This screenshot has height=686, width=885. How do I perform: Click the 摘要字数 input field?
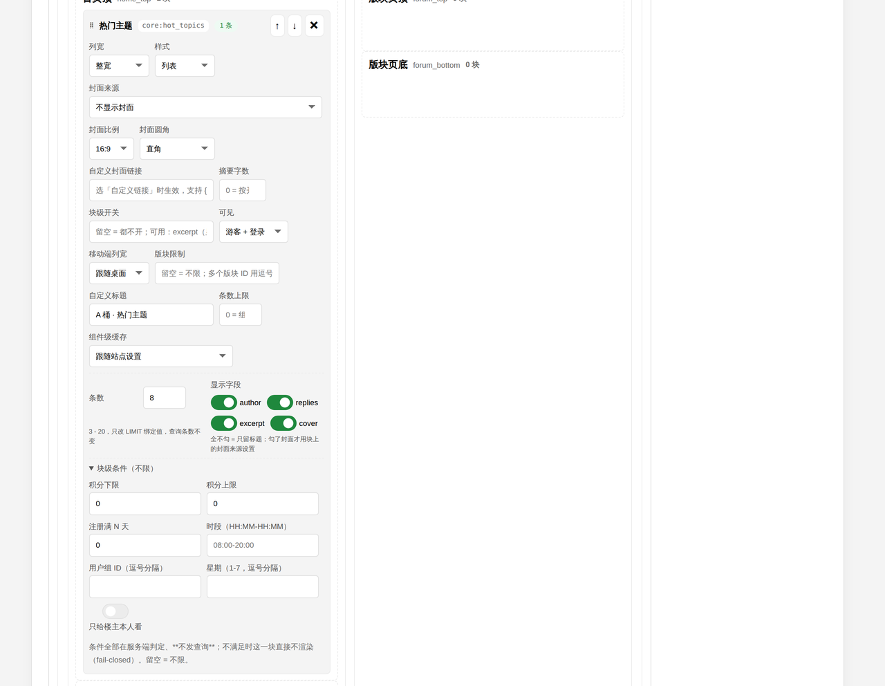[x=243, y=190]
